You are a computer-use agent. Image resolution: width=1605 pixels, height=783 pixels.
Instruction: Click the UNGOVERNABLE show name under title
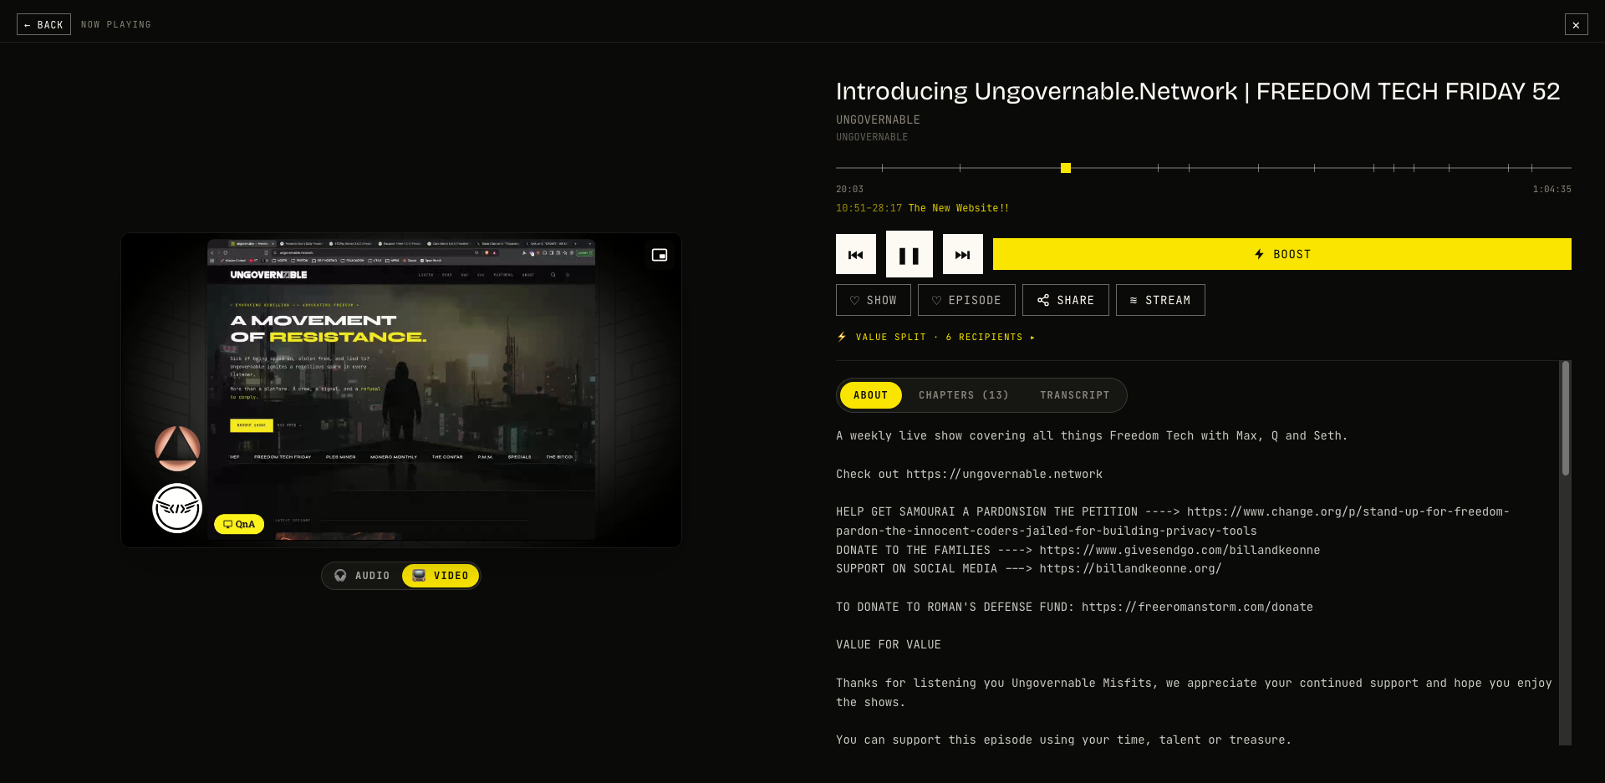(x=878, y=119)
